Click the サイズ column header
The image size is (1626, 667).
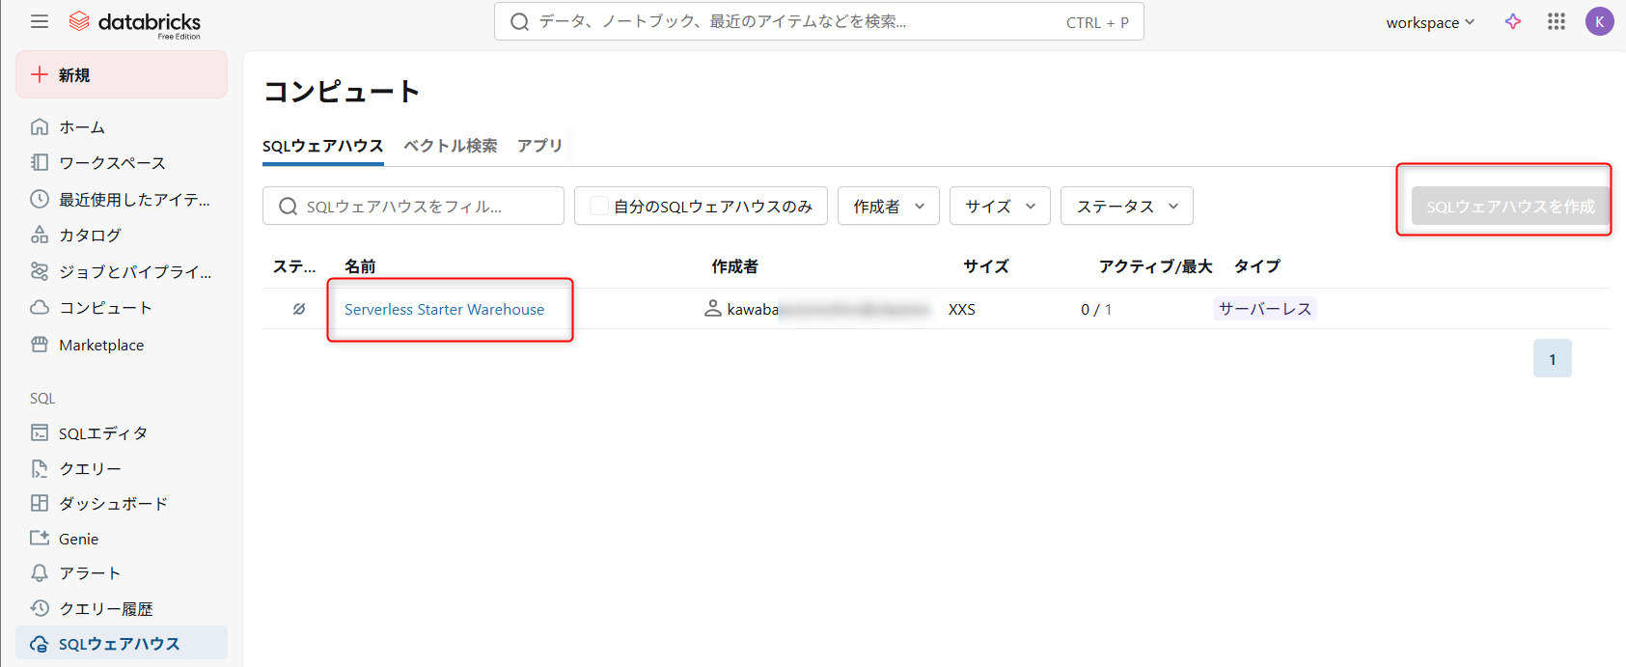tap(986, 266)
